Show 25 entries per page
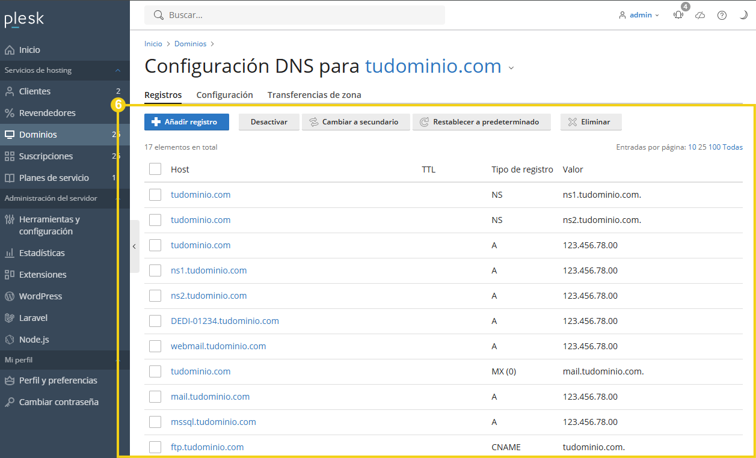Screen dimensions: 756x458 click(x=702, y=147)
